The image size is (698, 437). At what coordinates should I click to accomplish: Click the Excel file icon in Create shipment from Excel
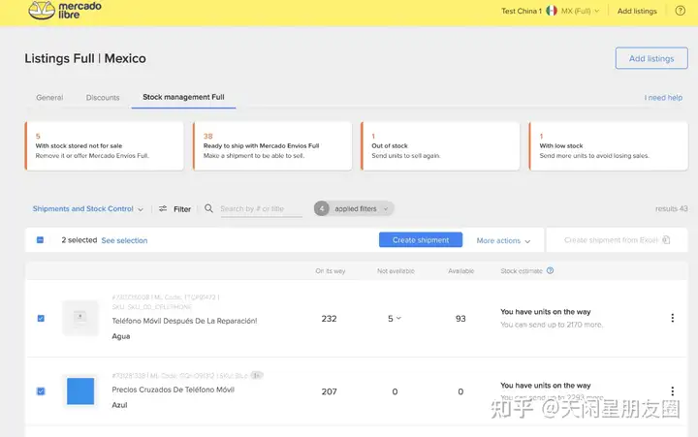(x=666, y=240)
